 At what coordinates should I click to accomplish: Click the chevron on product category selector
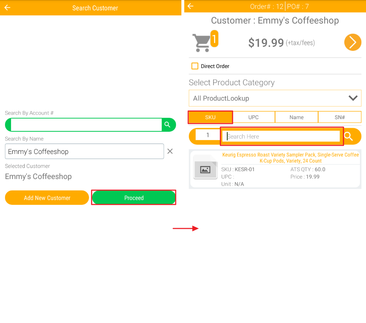click(353, 98)
